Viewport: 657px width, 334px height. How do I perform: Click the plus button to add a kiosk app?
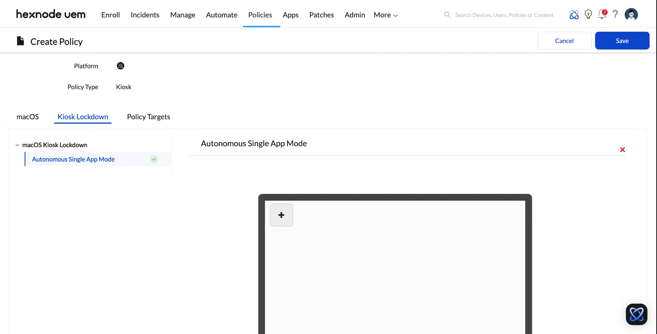[x=281, y=215]
